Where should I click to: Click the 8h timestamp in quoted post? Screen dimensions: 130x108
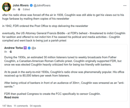click(6, 52)
